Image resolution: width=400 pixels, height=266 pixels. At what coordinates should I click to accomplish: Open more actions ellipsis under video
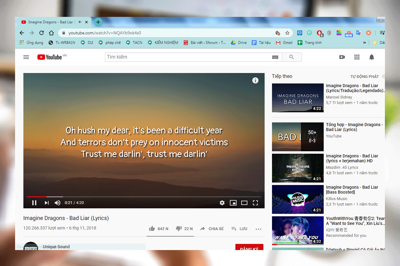pyautogui.click(x=258, y=229)
